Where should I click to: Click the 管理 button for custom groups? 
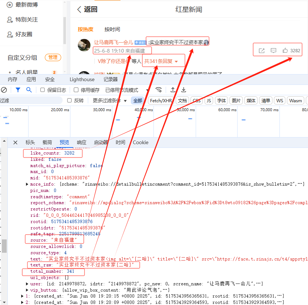pos(53,57)
